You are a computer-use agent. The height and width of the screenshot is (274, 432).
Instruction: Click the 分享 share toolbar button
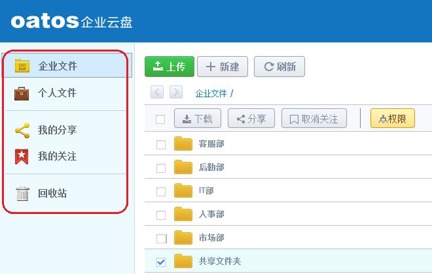251,119
